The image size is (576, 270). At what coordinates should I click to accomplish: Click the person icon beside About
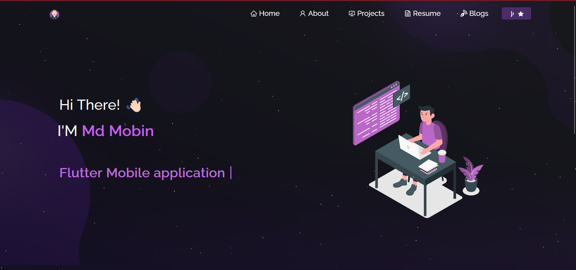coord(303,14)
